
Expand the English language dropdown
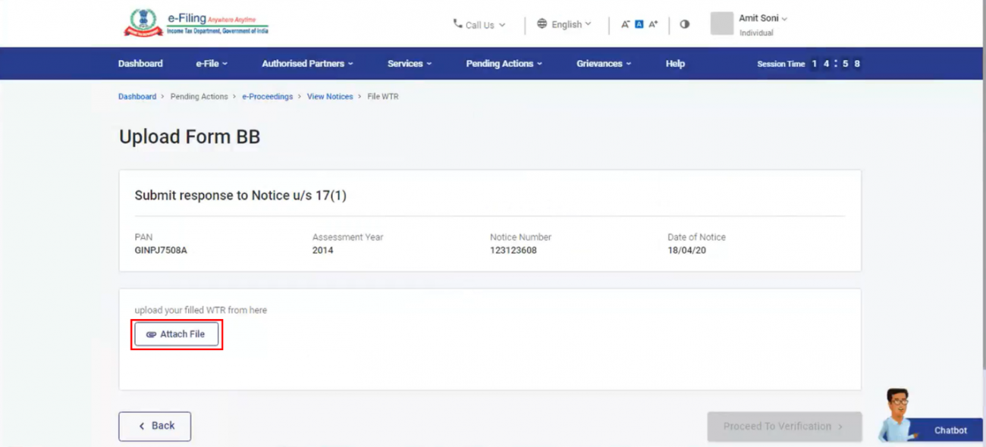coord(565,23)
